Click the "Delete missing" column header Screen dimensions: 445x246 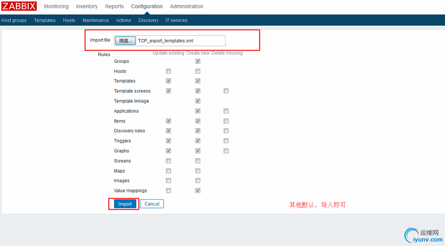[227, 53]
